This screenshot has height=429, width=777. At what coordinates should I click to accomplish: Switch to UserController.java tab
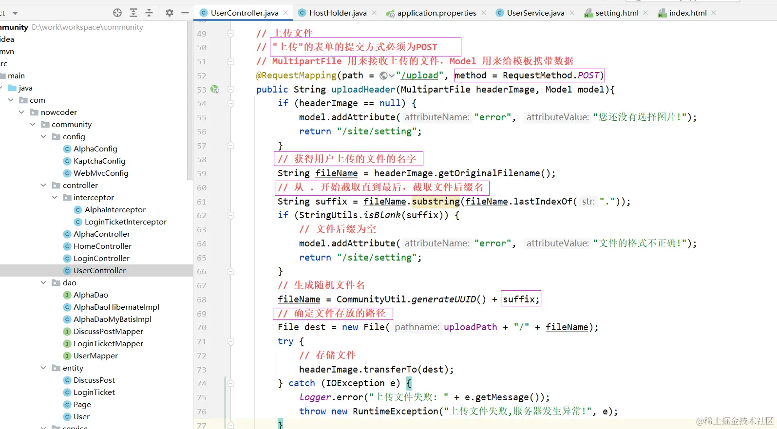point(245,13)
